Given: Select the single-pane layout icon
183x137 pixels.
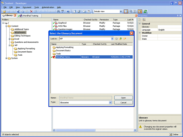Looking at the screenshot, I should 126,11.
